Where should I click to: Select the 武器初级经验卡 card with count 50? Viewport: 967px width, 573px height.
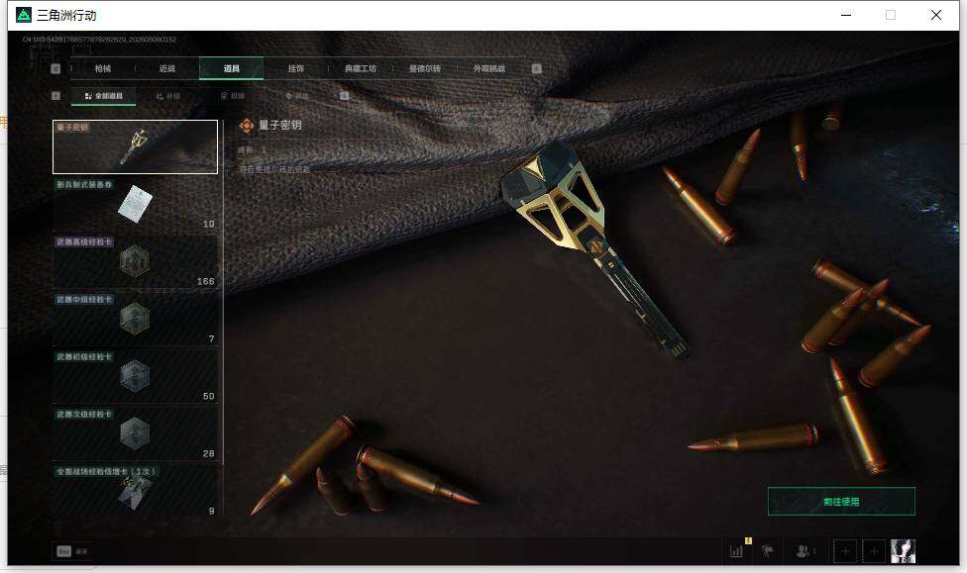[x=135, y=376]
